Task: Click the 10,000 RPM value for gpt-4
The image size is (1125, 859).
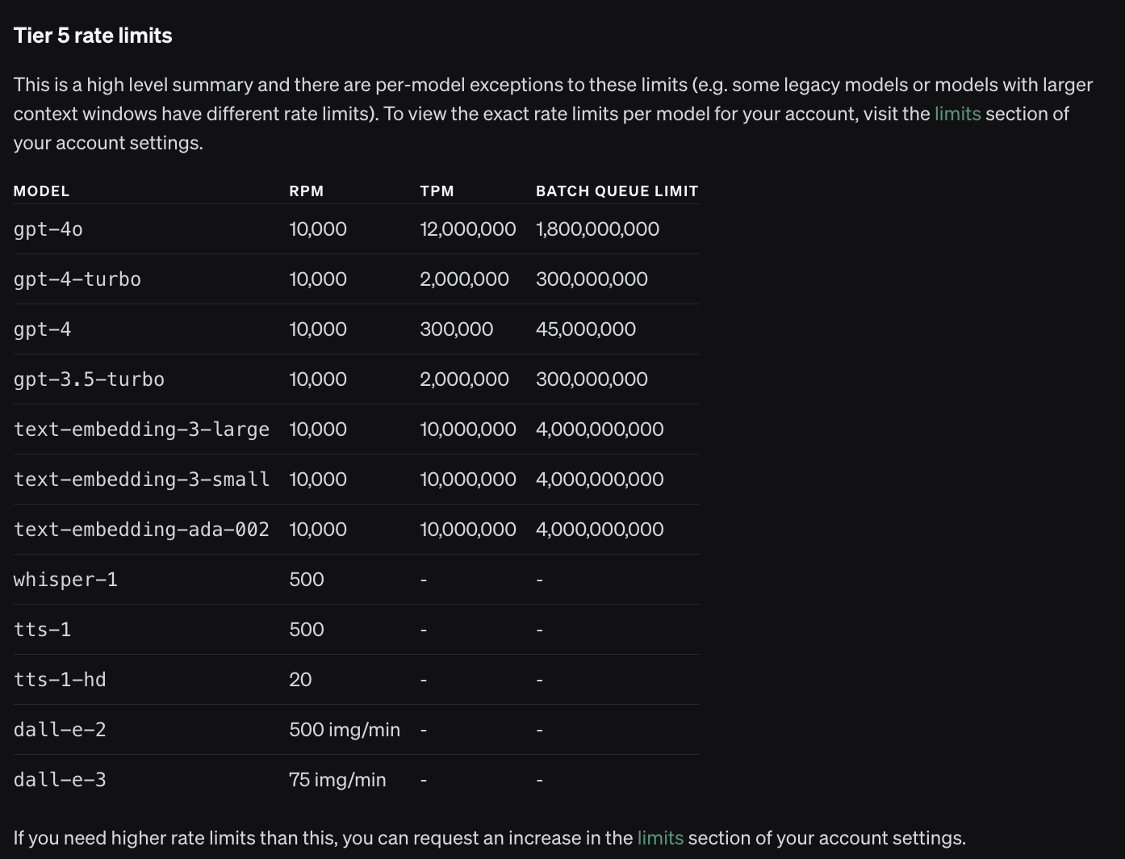Action: tap(318, 329)
